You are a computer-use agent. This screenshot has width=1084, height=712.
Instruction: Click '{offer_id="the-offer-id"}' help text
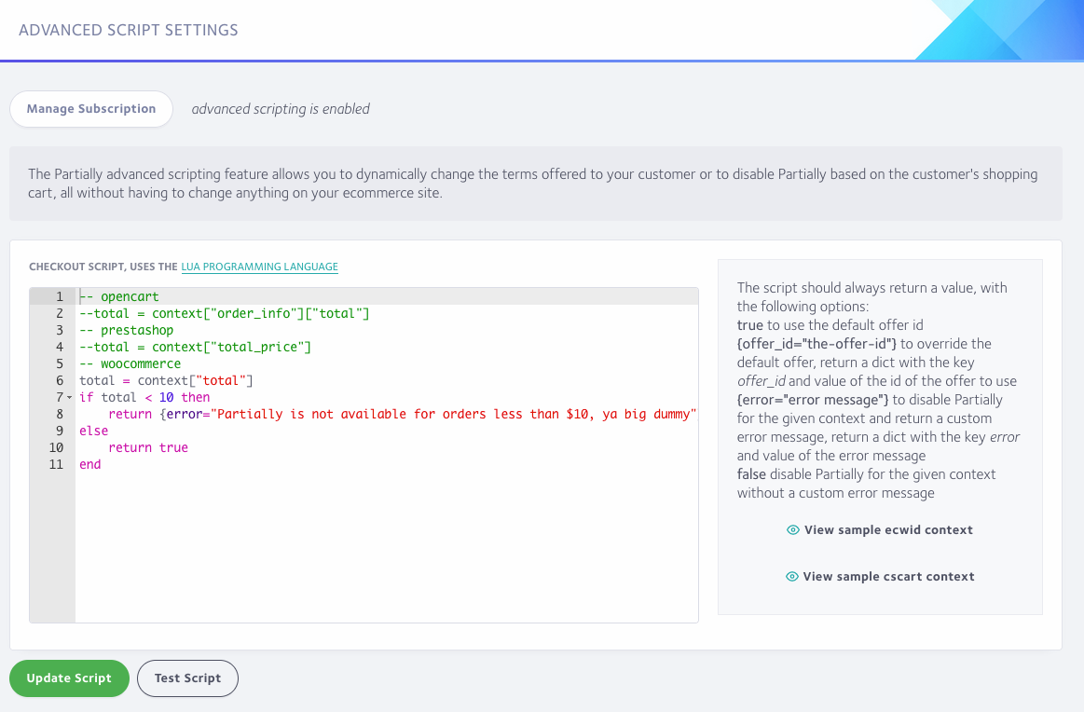tap(816, 344)
